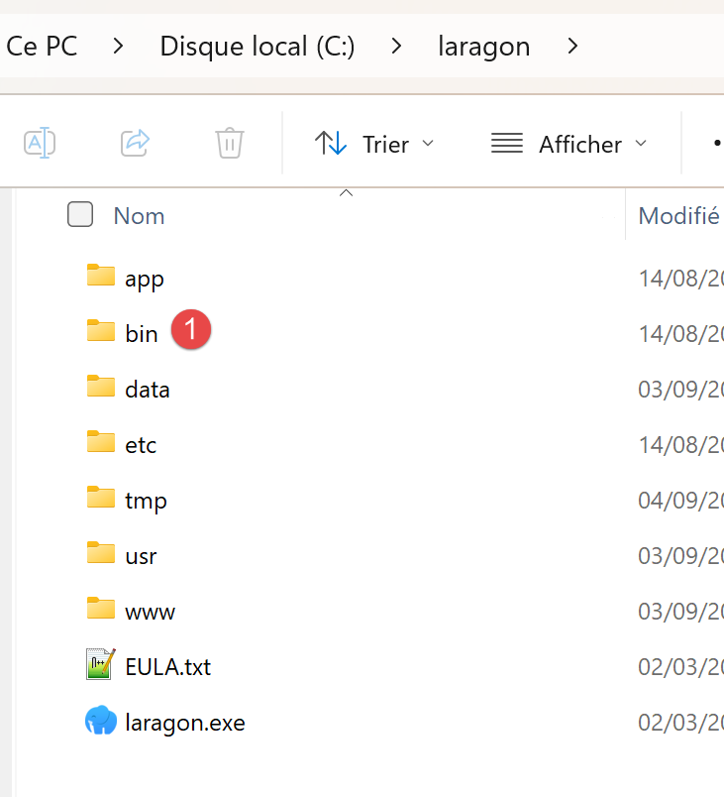Select the data folder name
Screen dimensions: 724x797
pyautogui.click(x=148, y=390)
